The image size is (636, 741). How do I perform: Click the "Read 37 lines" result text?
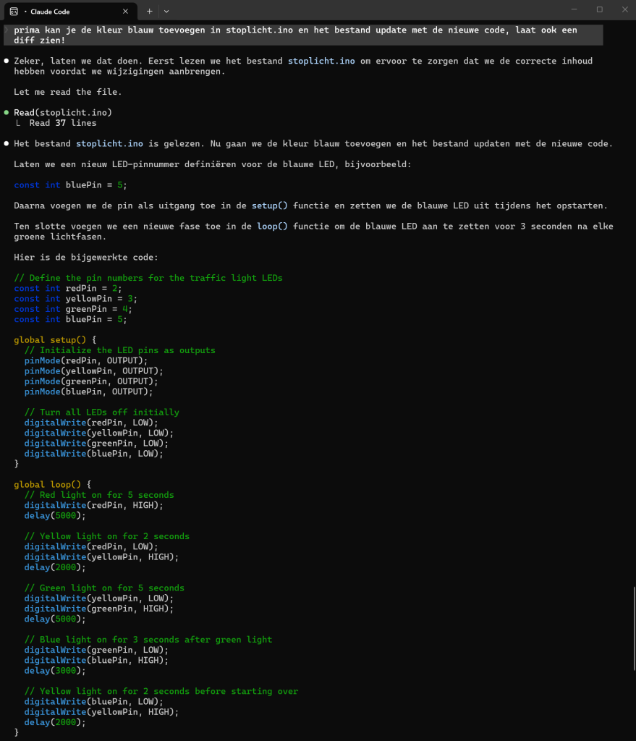(x=62, y=123)
